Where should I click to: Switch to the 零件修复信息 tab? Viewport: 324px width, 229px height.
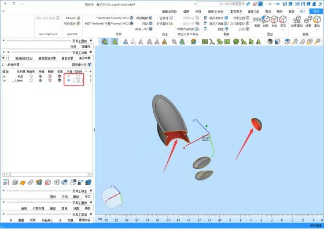(47, 58)
